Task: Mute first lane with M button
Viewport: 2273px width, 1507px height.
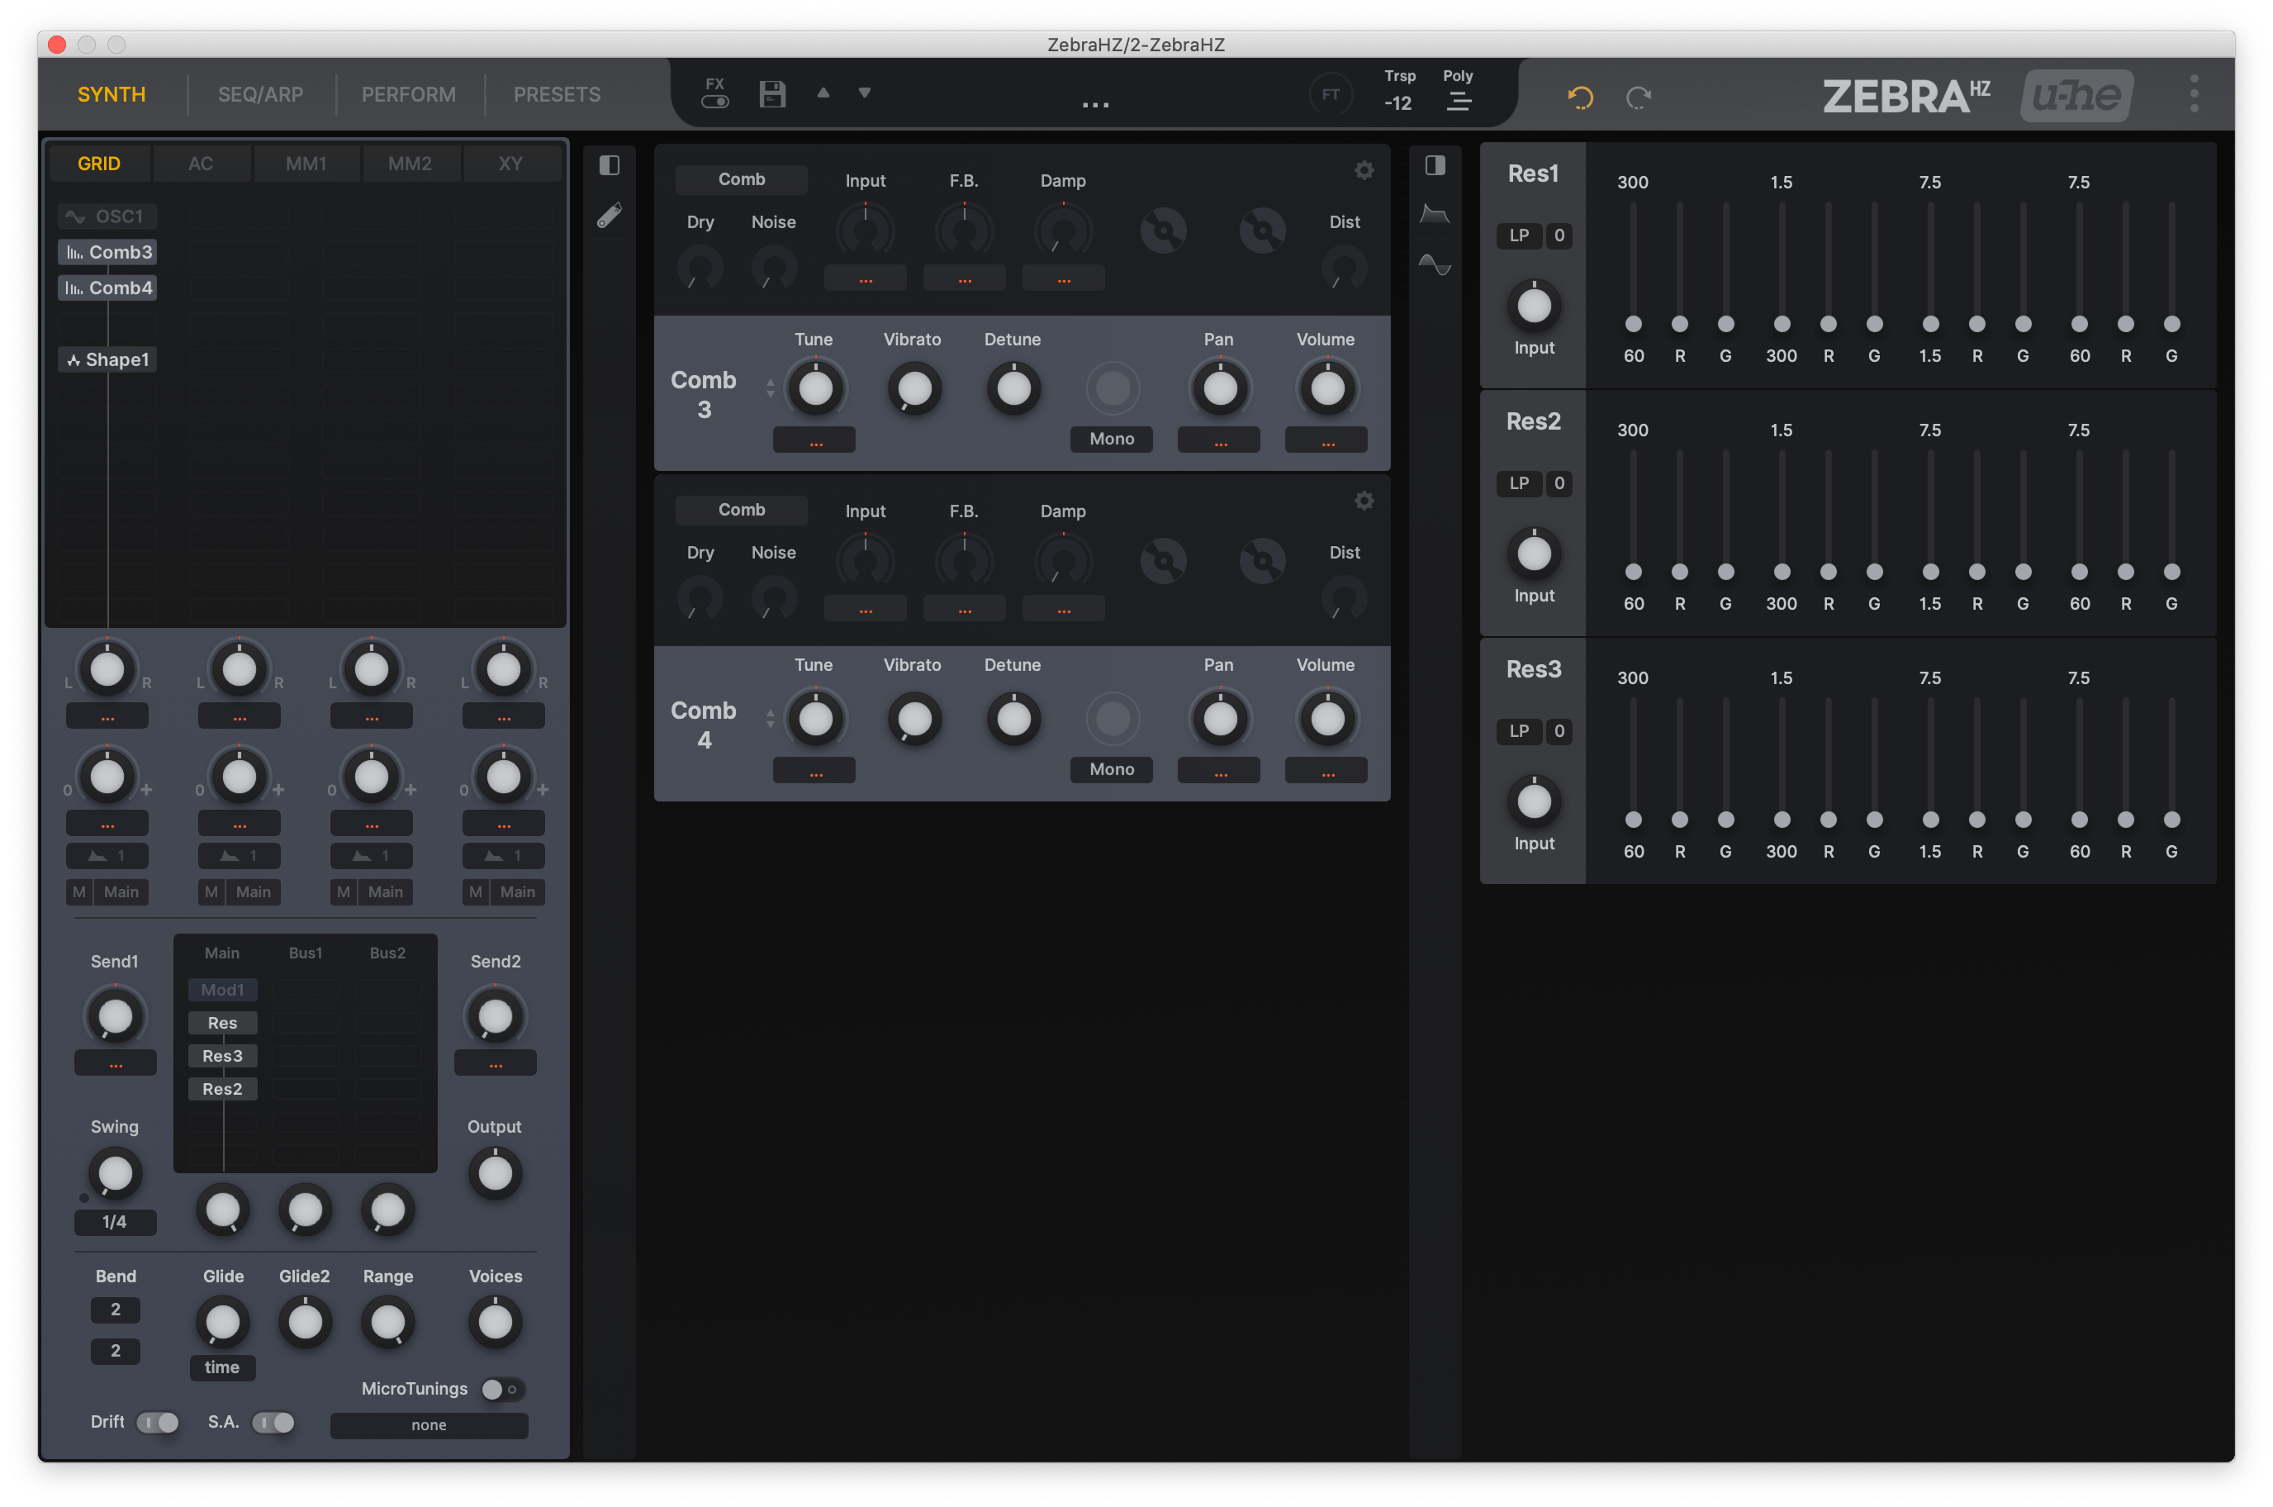Action: click(x=80, y=892)
